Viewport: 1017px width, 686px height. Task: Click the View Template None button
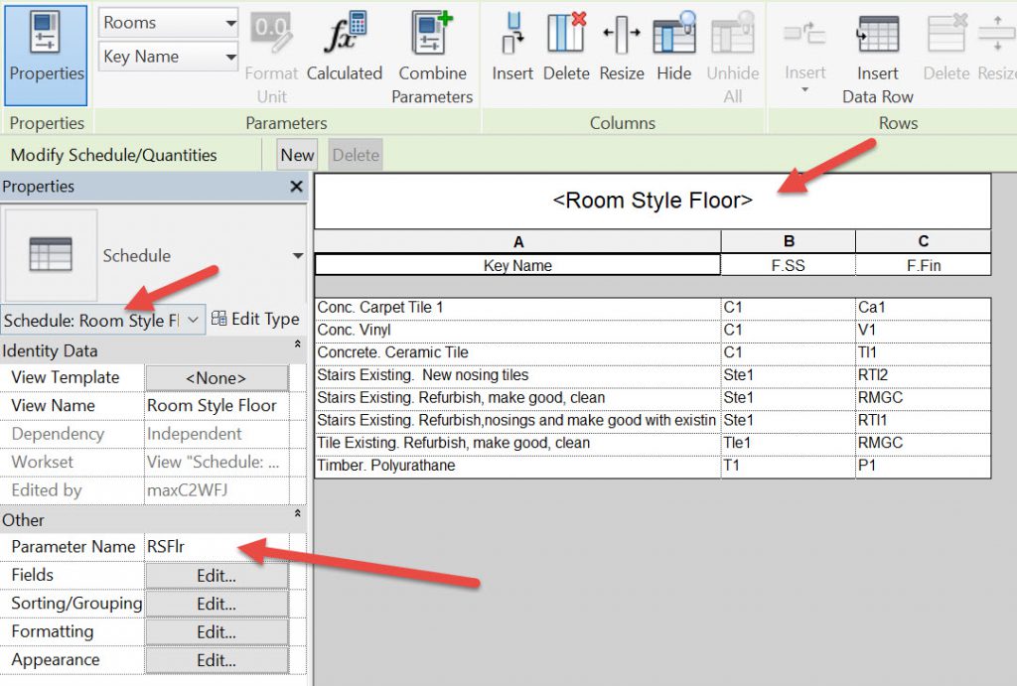click(217, 378)
